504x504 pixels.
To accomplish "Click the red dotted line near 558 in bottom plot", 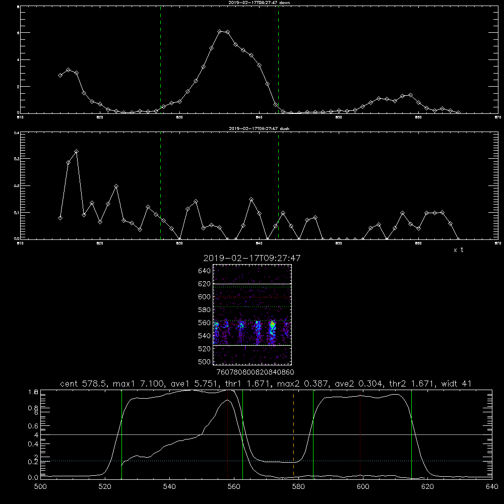I will click(x=228, y=434).
